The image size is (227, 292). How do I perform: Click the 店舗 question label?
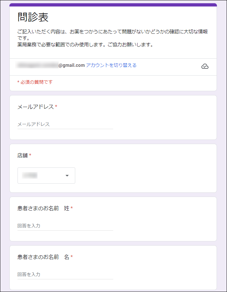(22, 155)
